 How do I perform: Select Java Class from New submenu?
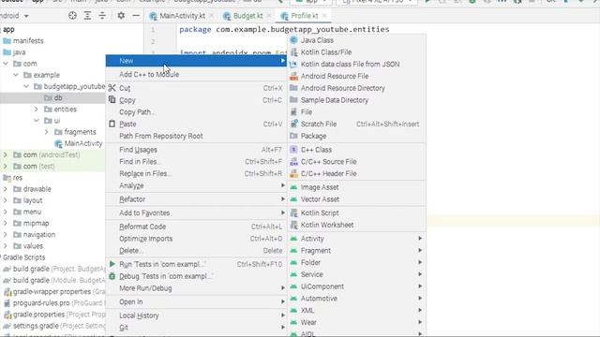317,40
